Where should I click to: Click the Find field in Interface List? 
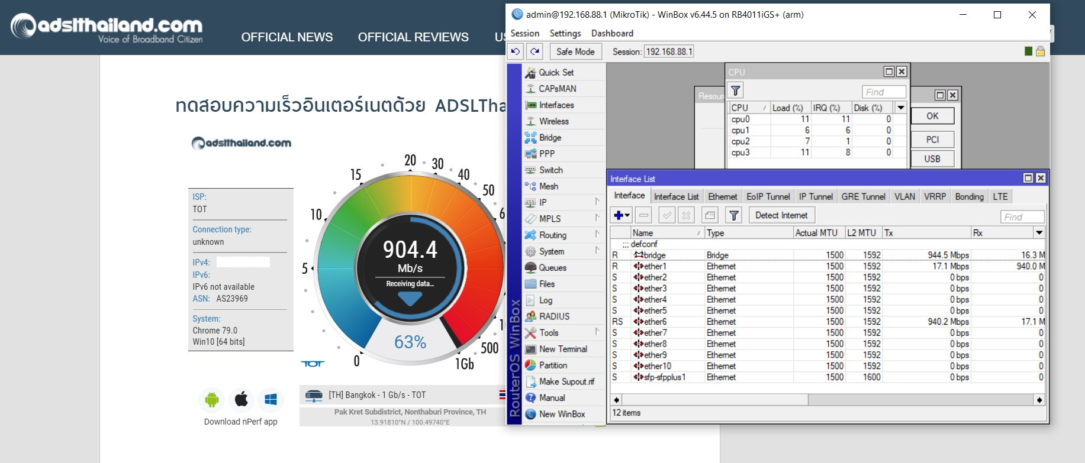(1022, 217)
